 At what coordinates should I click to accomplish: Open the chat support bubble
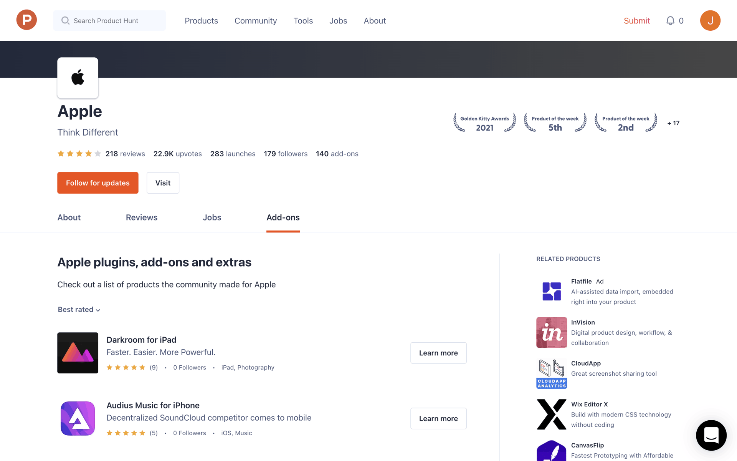coord(711,435)
